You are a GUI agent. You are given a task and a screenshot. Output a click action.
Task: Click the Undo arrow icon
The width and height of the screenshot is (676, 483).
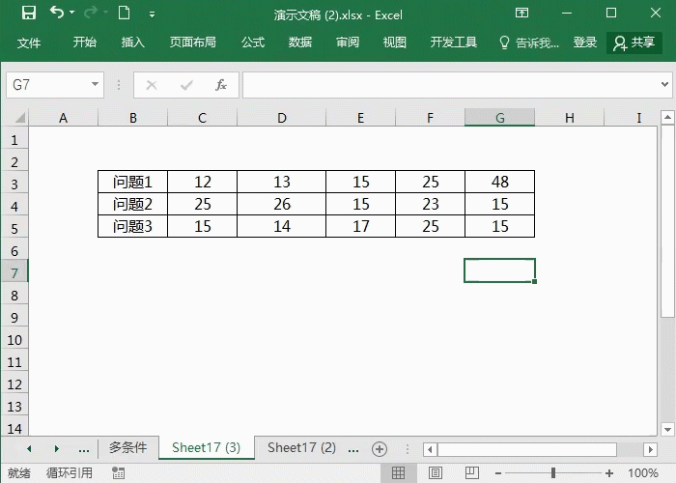57,14
